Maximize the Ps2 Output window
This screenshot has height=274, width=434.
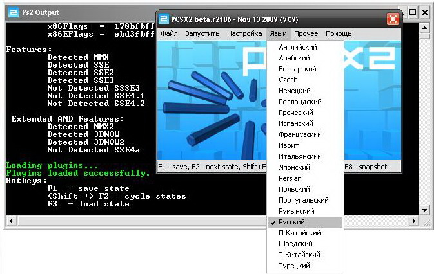[x=413, y=12]
